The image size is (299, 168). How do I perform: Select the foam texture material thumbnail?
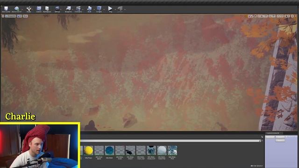[x=172, y=150]
